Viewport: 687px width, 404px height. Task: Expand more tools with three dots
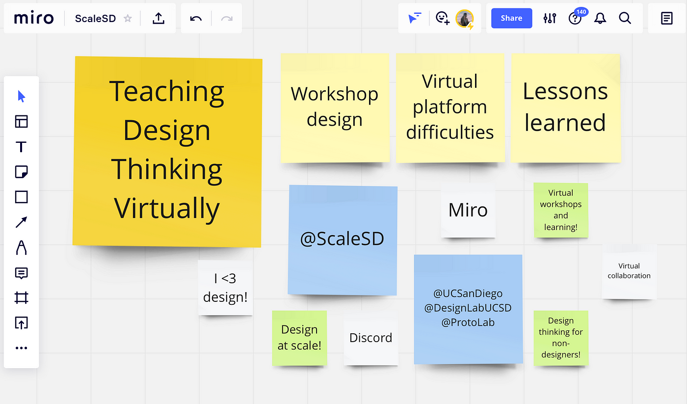point(21,348)
